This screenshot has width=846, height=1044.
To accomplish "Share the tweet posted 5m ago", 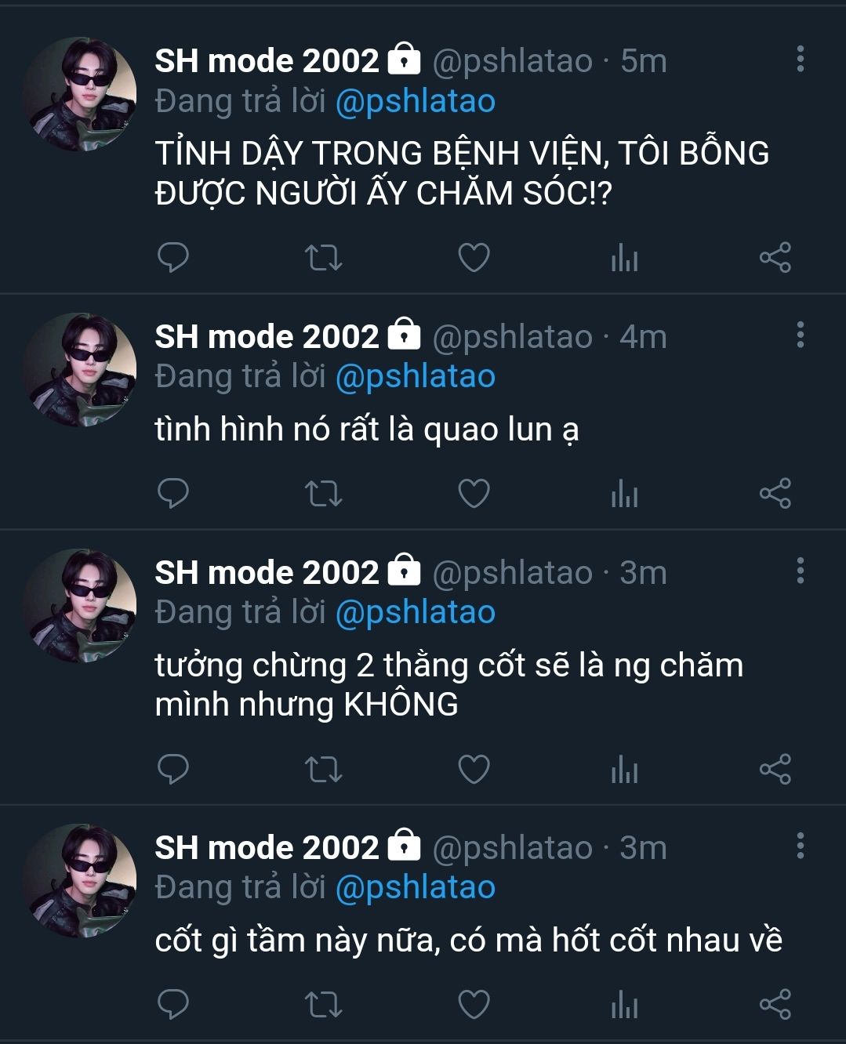I will tap(775, 257).
